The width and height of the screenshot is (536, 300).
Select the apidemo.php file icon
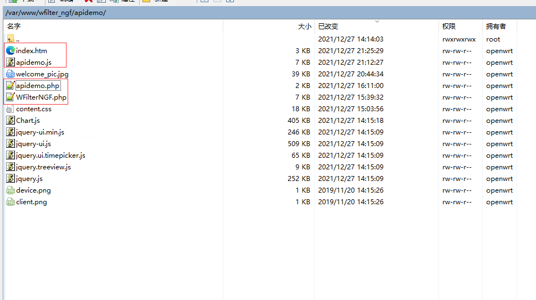[x=10, y=86]
